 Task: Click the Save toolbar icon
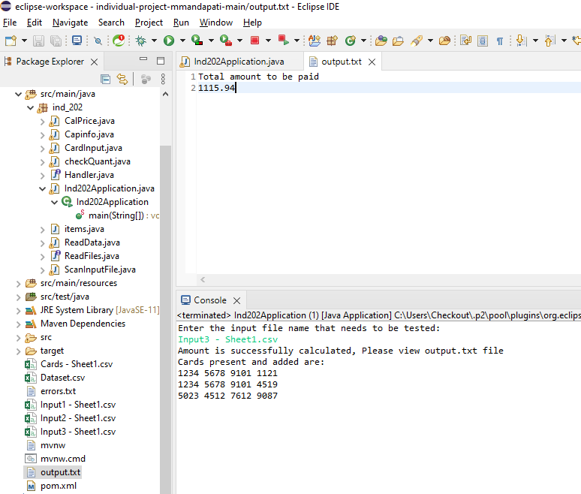tap(38, 41)
